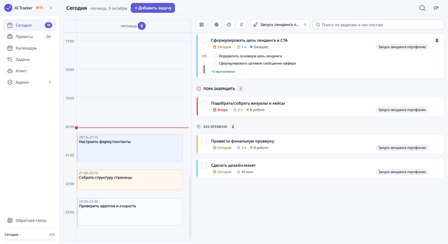The image size is (448, 244).
Task: Click the lines sort toolbar icon
Action: 241,25
